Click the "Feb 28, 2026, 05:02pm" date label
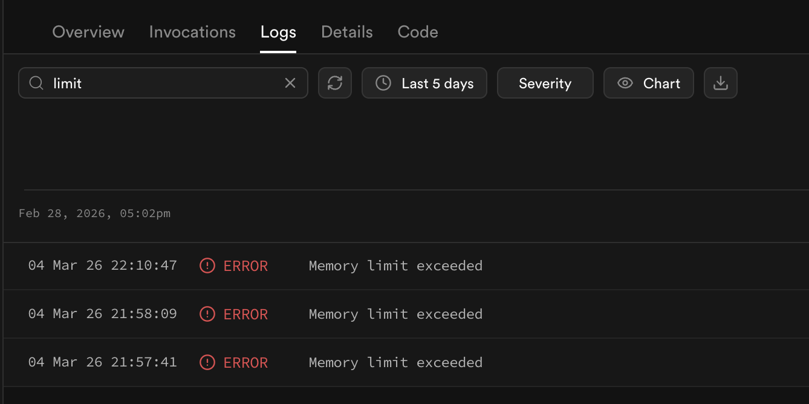 coord(94,213)
